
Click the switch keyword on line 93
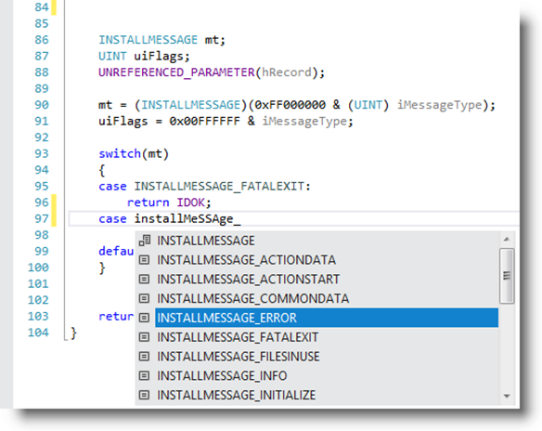pyautogui.click(x=120, y=153)
